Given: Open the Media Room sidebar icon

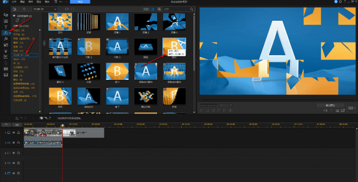Looking at the screenshot, I should click(x=6, y=15).
